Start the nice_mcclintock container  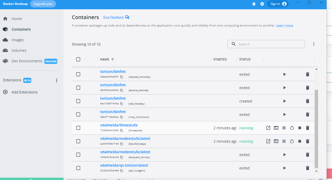(x=284, y=114)
